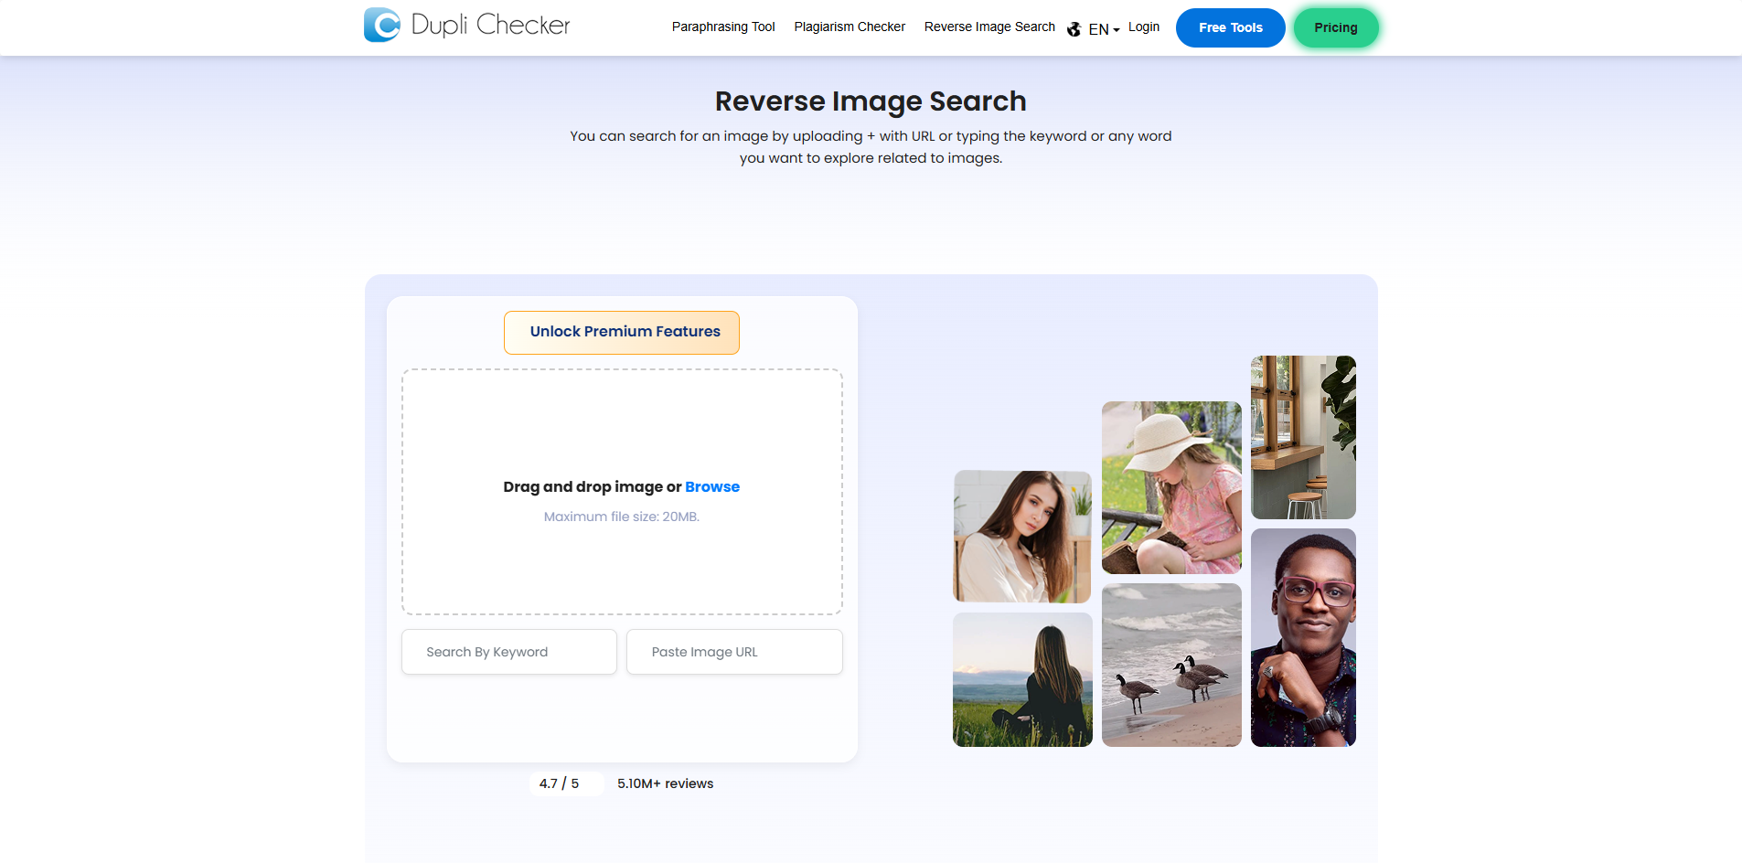View Pricing plans
1742x863 pixels.
1336,27
